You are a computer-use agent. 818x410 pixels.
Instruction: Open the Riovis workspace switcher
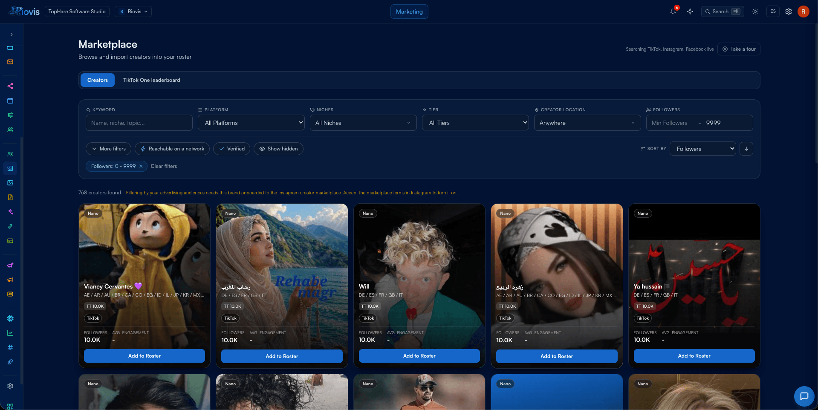pos(133,12)
